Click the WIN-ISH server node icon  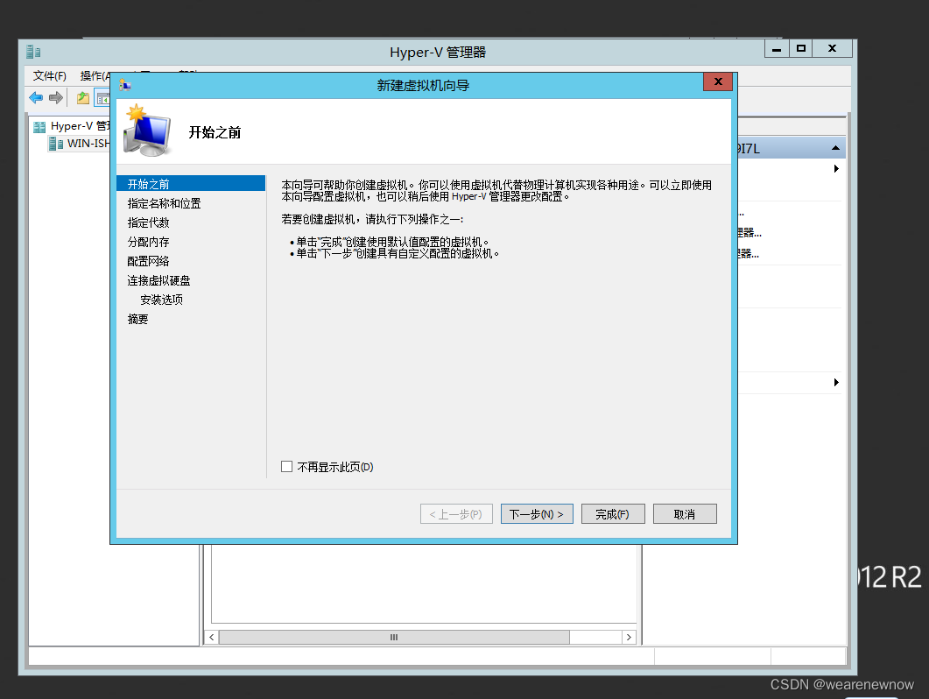(54, 144)
